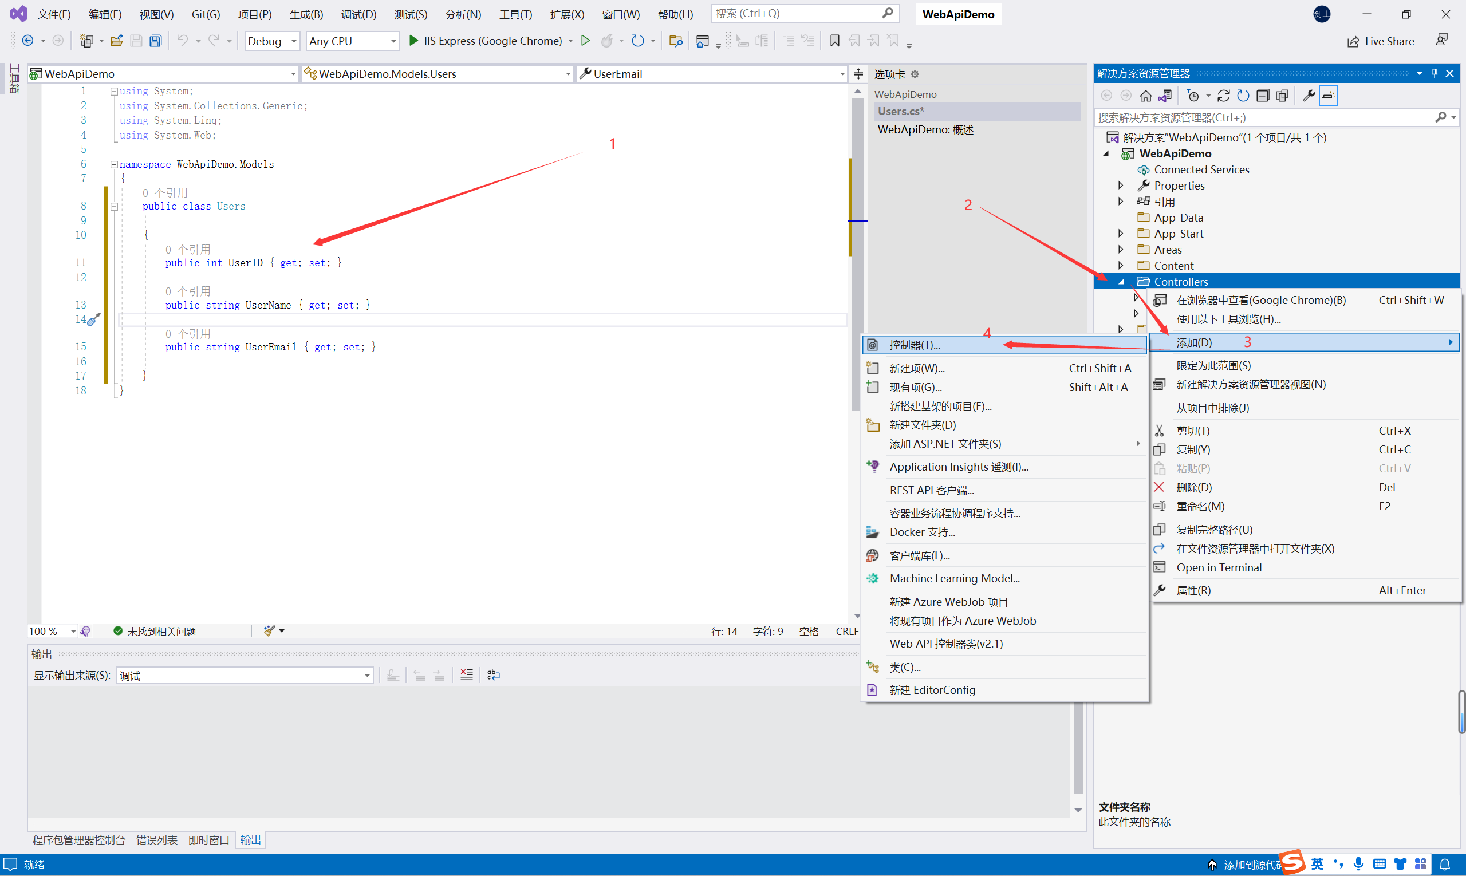Image resolution: width=1466 pixels, height=876 pixels.
Task: Switch to the 错误列表 tab
Action: [x=156, y=839]
